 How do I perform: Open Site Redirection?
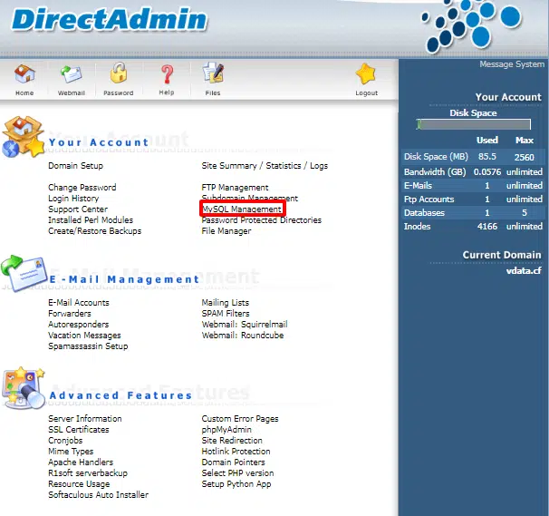click(232, 440)
